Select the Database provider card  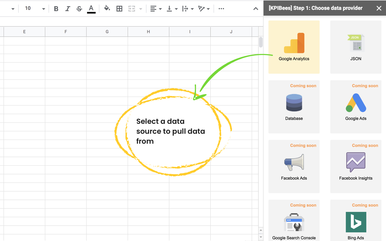click(294, 107)
